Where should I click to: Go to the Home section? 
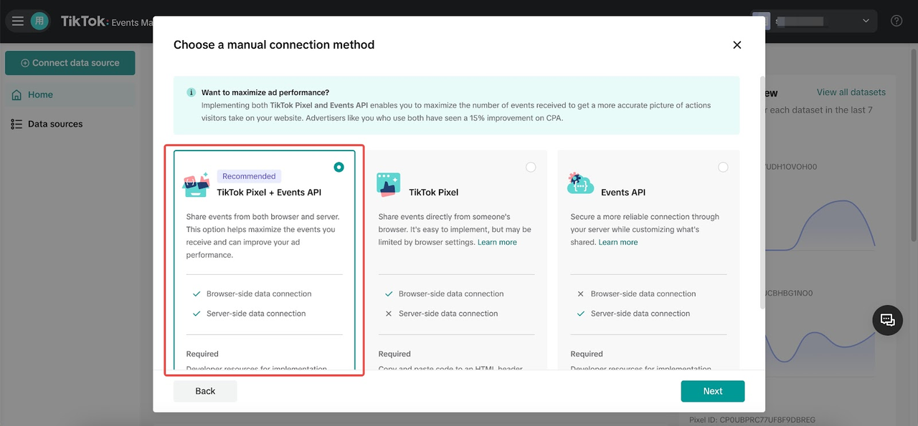(x=40, y=94)
